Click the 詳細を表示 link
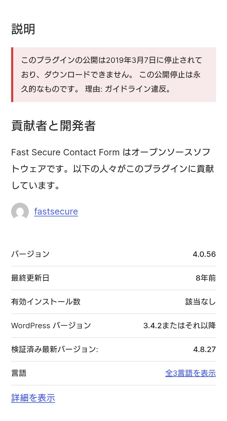227x421 pixels. point(33,398)
